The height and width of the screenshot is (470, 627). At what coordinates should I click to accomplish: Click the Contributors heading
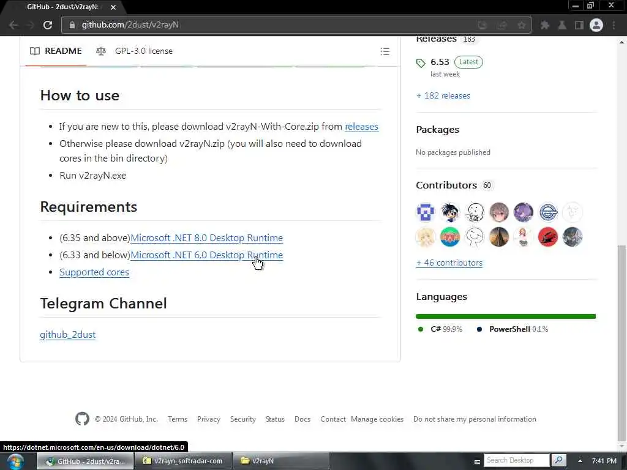446,185
